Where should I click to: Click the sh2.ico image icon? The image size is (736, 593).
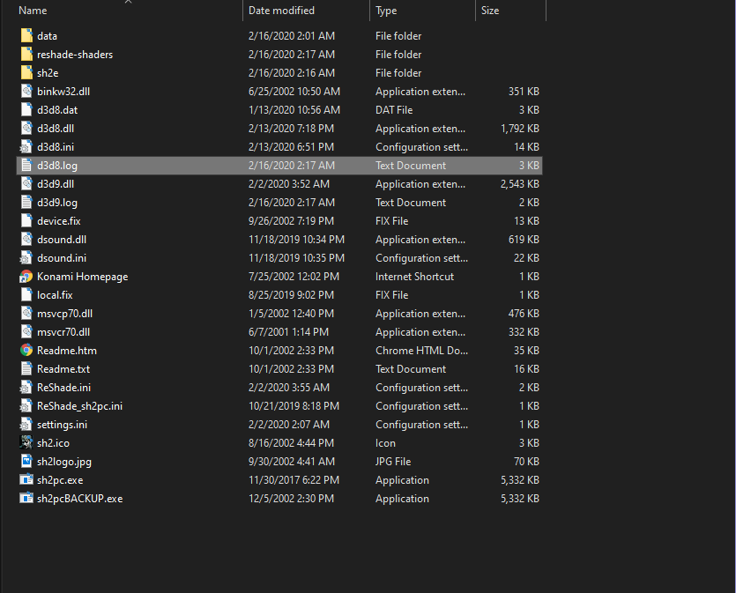pyautogui.click(x=26, y=442)
